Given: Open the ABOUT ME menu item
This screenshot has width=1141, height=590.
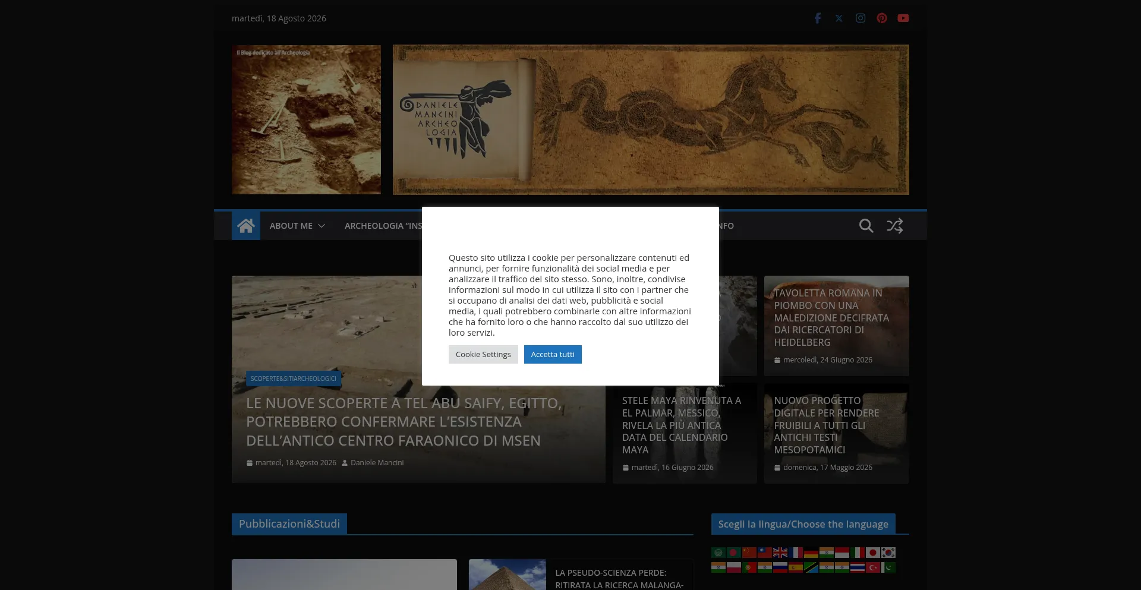Looking at the screenshot, I should 291,226.
